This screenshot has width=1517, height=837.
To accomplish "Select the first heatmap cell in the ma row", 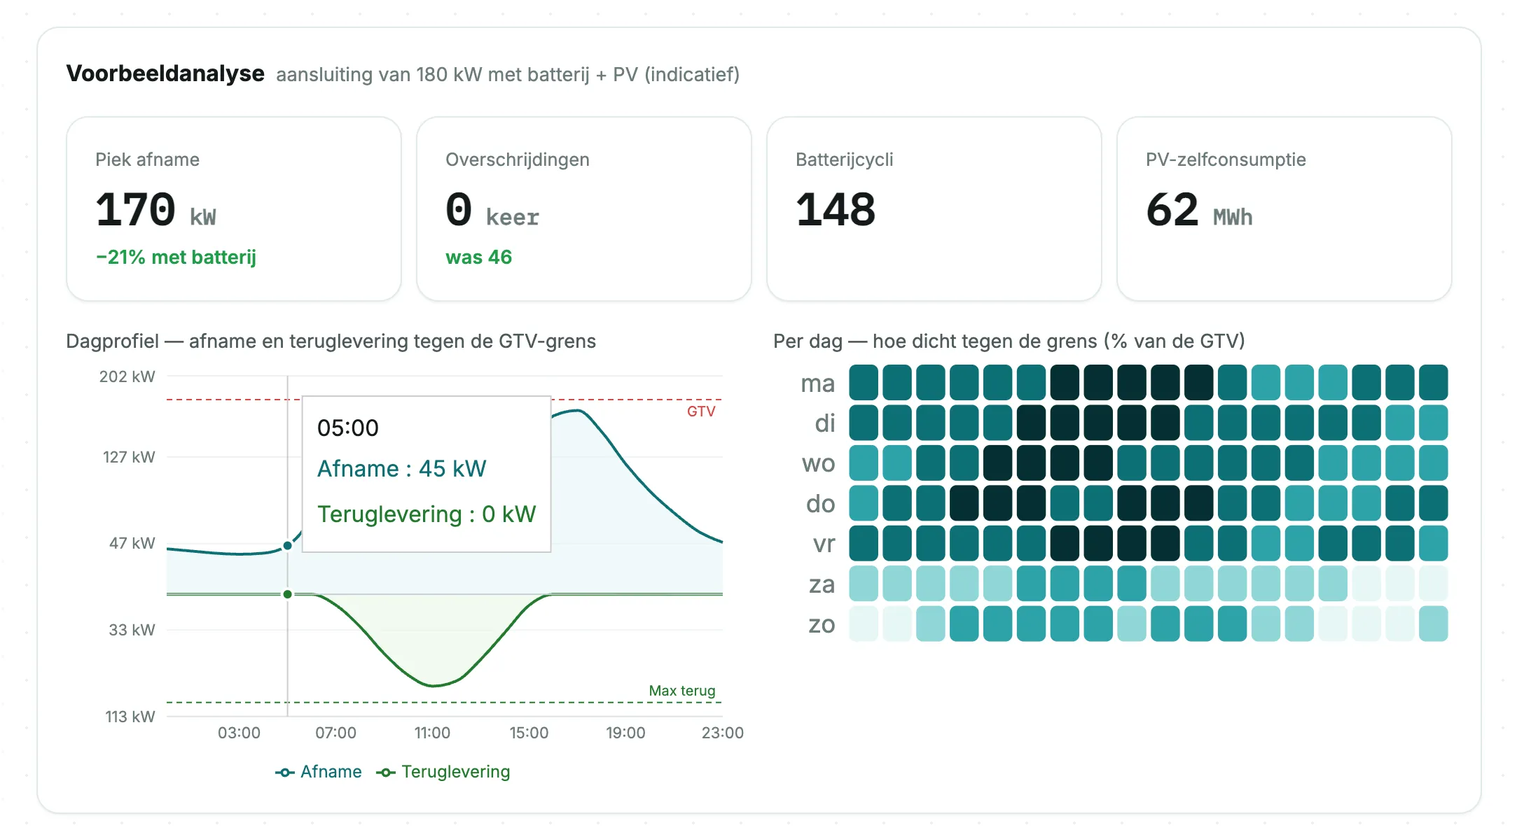I will pyautogui.click(x=864, y=383).
